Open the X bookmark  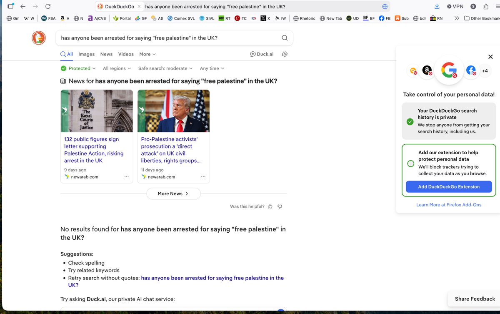(x=265, y=18)
